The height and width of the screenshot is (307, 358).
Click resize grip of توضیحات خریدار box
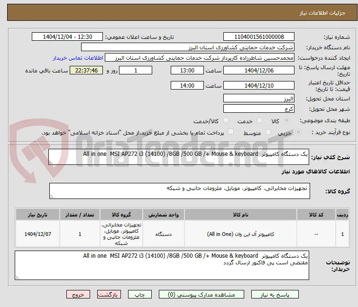pos(17,277)
